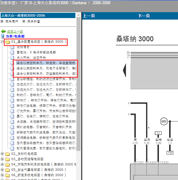Select 02_发动机电路图 folder label

click(24, 154)
